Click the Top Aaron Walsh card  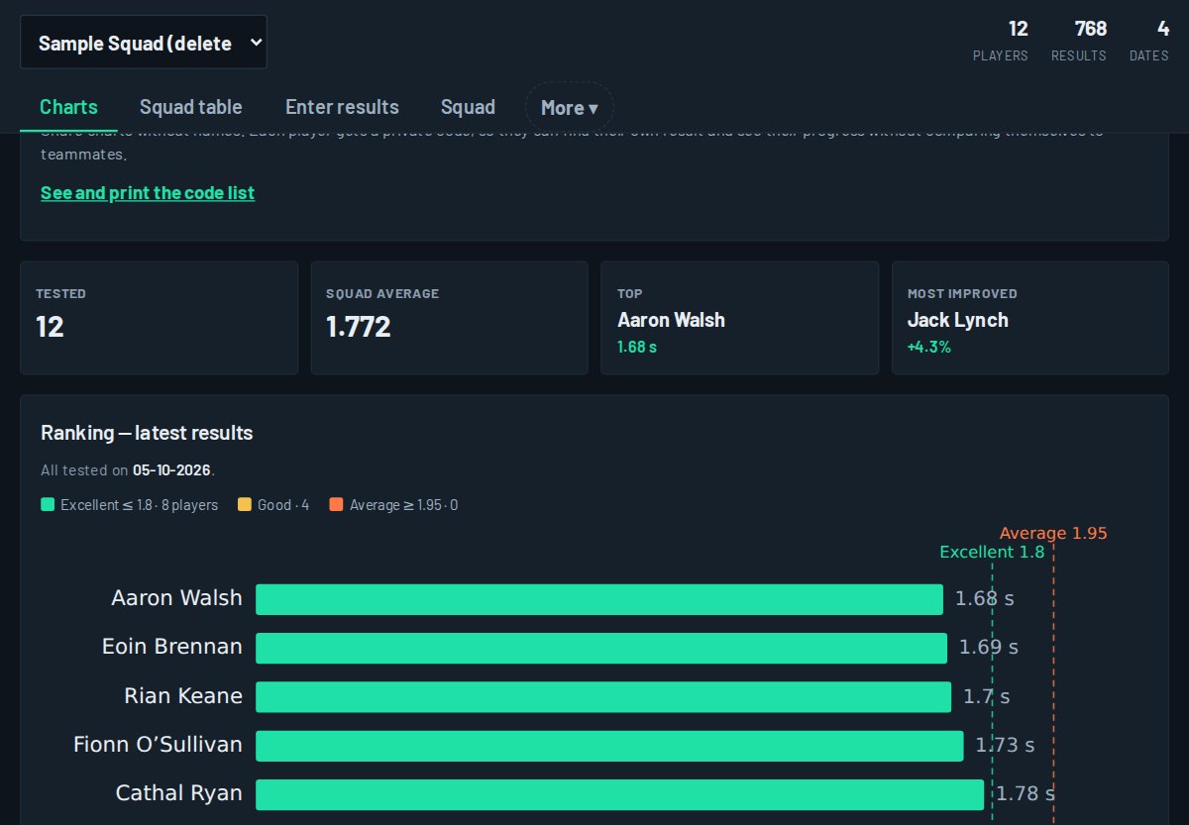click(x=739, y=318)
